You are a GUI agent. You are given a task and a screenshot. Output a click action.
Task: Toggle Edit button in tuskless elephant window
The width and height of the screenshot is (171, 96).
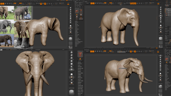pyautogui.click(x=91, y=3)
